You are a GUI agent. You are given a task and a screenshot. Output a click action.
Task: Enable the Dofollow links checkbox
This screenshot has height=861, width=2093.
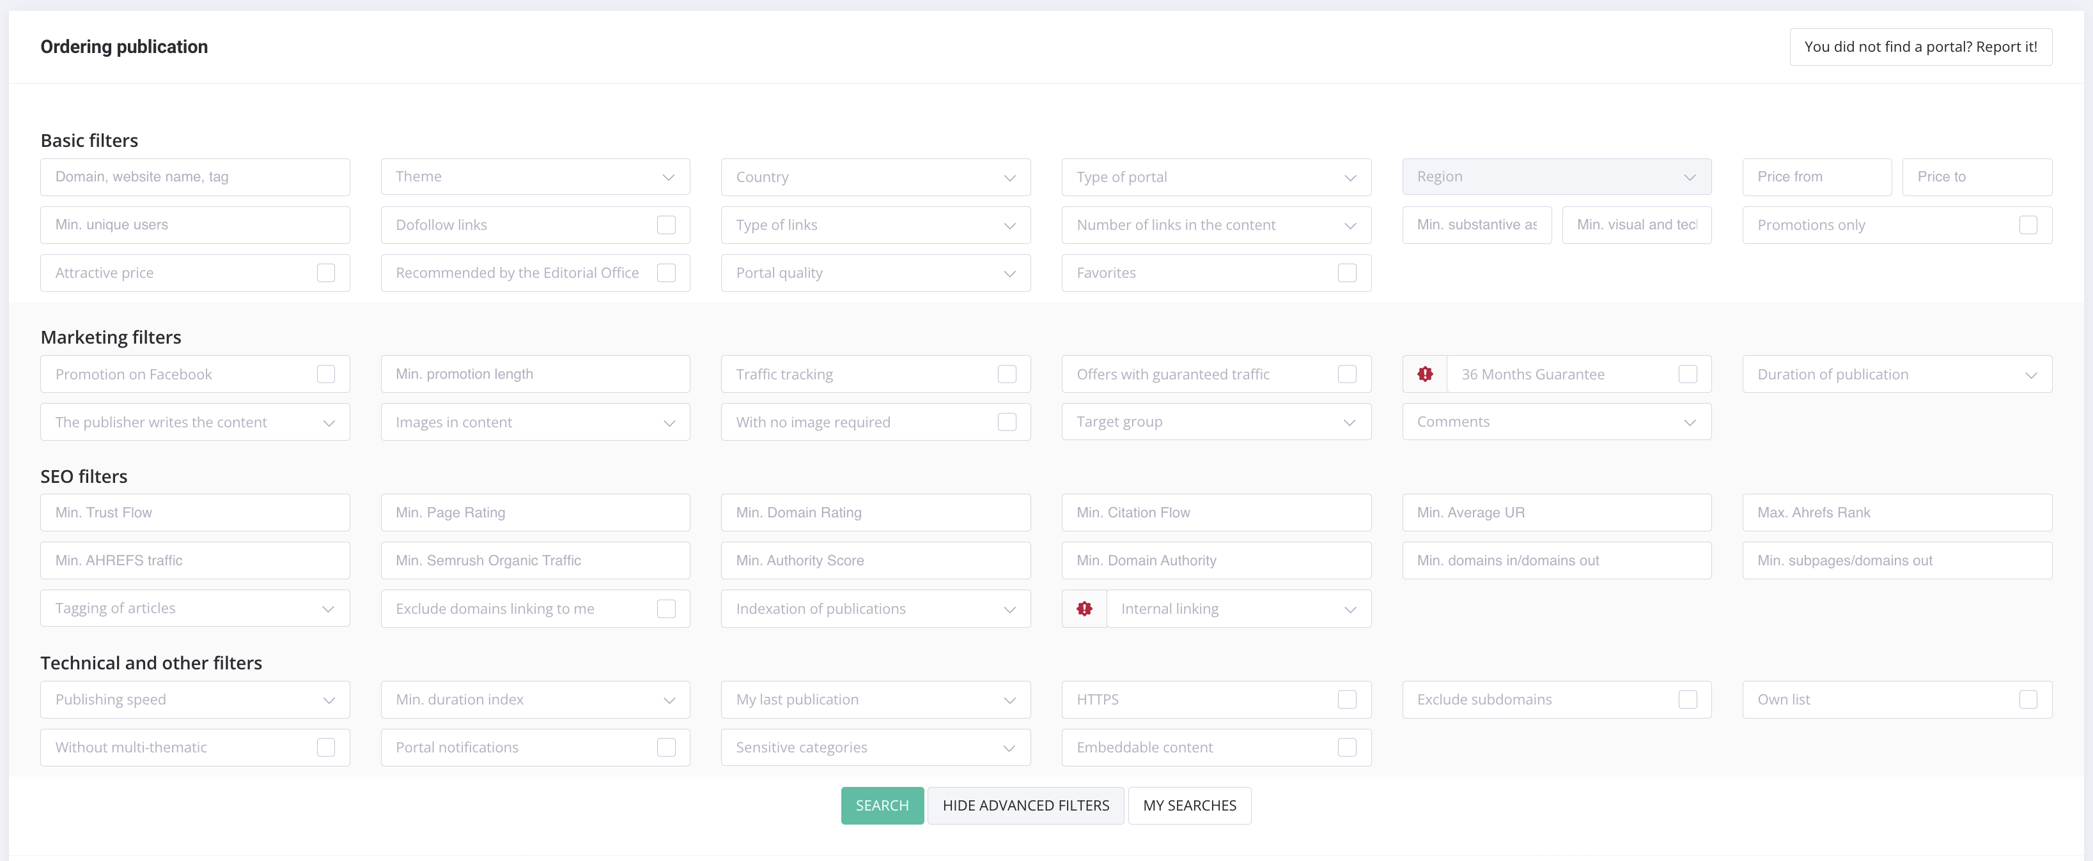point(665,225)
